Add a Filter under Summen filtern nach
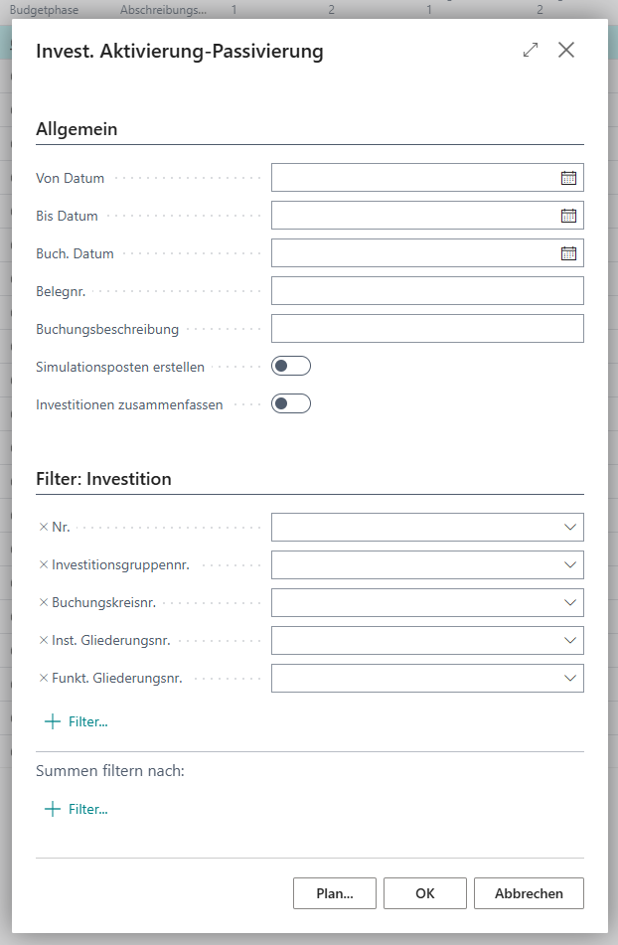The image size is (618, 945). (77, 809)
